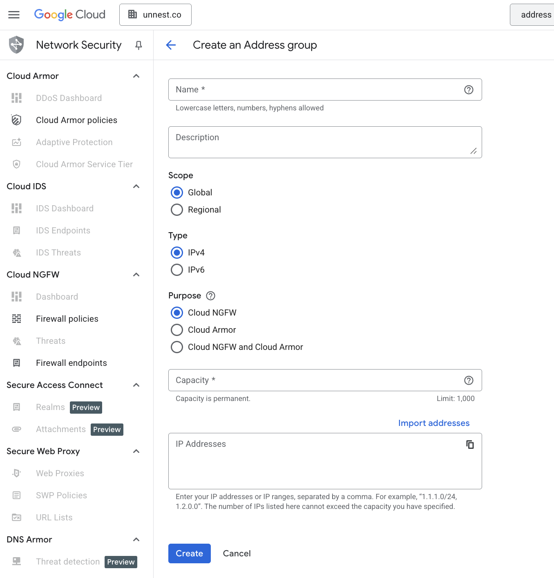Click the Import addresses link
Viewport: 554px width, 578px height.
(x=433, y=423)
